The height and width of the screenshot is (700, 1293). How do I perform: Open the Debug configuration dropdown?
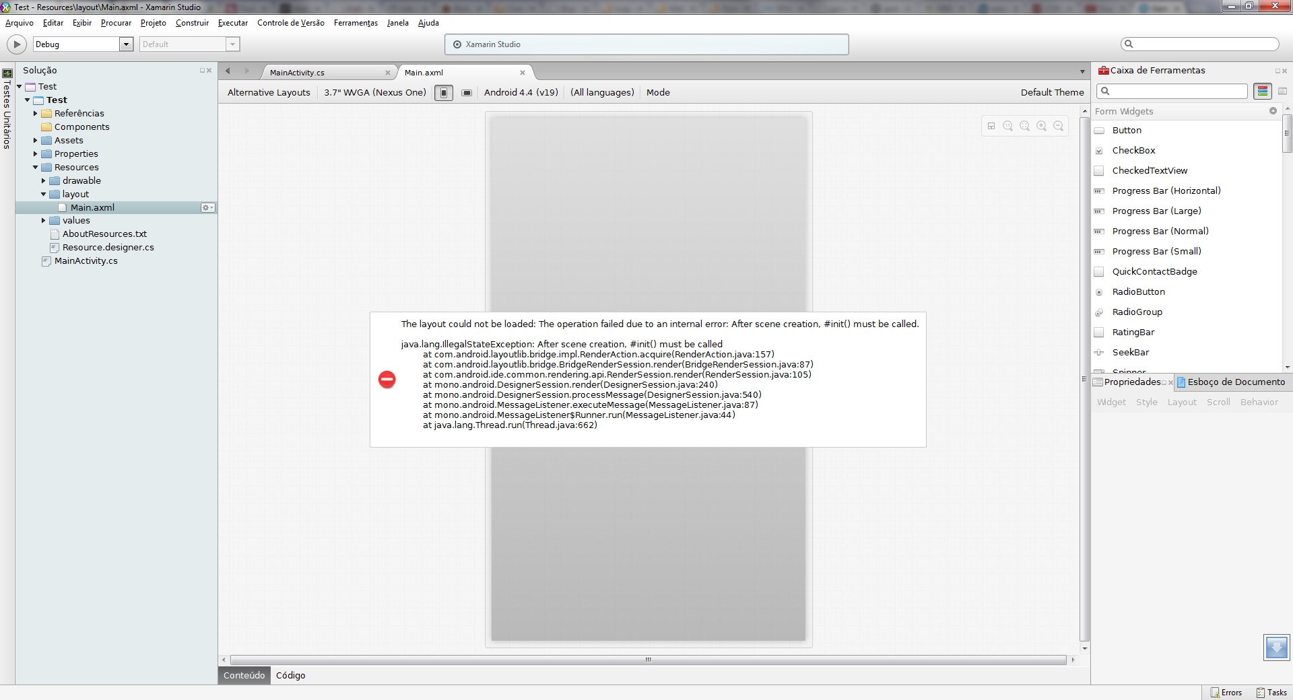126,44
